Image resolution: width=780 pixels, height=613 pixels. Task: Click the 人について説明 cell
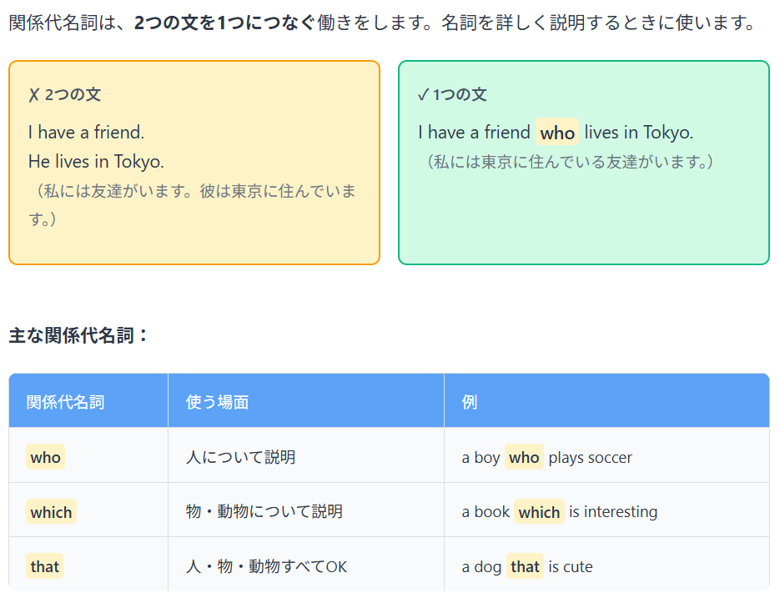240,457
